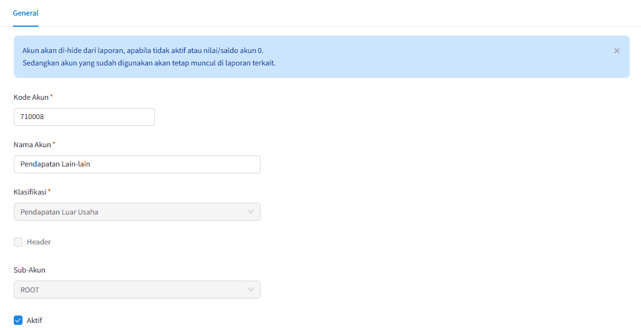Click the red asterisk beside Kode Akun
Screen dimensions: 641x328
click(x=52, y=97)
